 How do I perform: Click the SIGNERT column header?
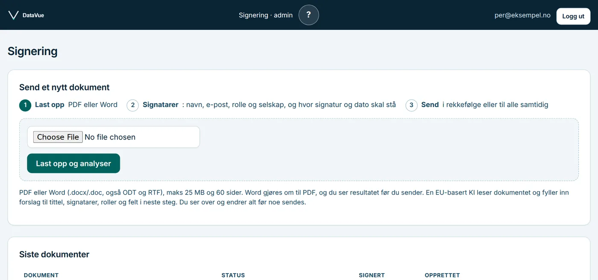coord(372,275)
